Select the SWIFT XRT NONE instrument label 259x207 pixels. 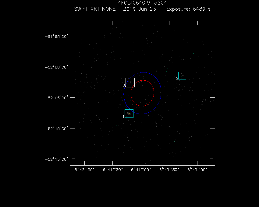click(95, 9)
